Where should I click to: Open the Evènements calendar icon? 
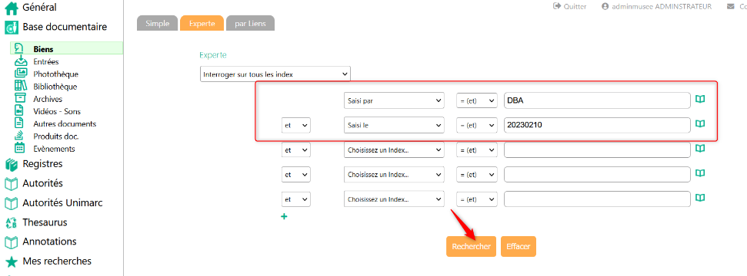pos(19,148)
